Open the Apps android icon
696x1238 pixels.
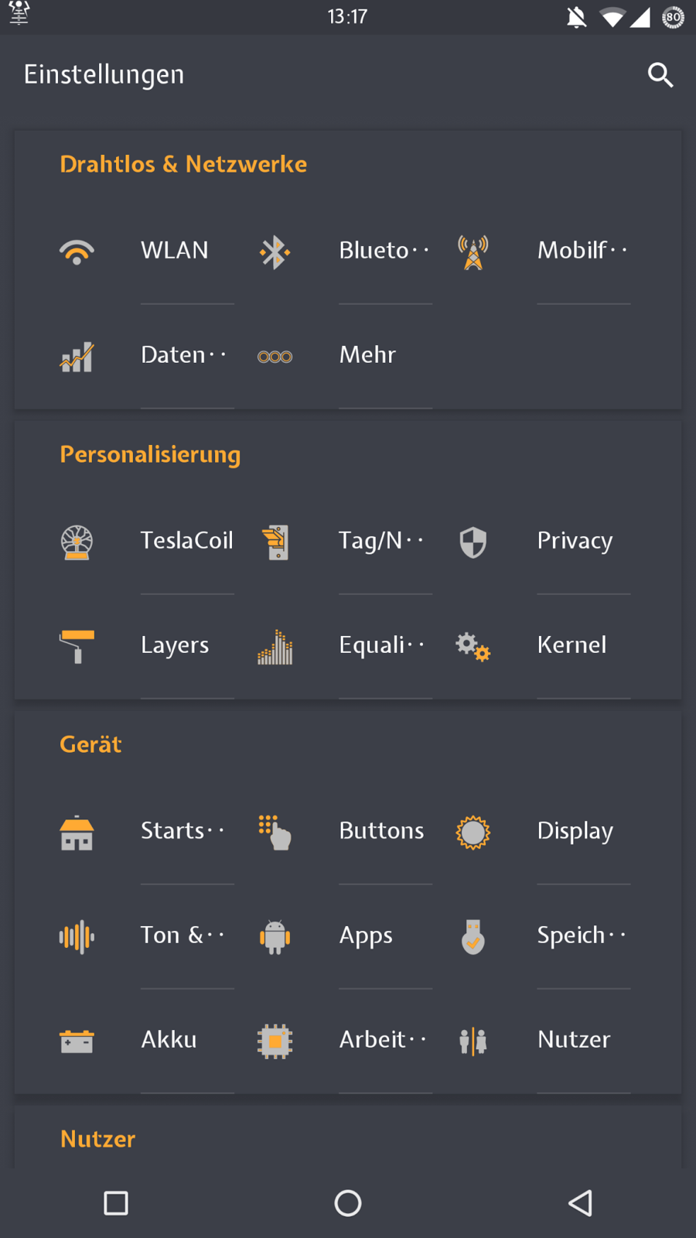pos(275,936)
